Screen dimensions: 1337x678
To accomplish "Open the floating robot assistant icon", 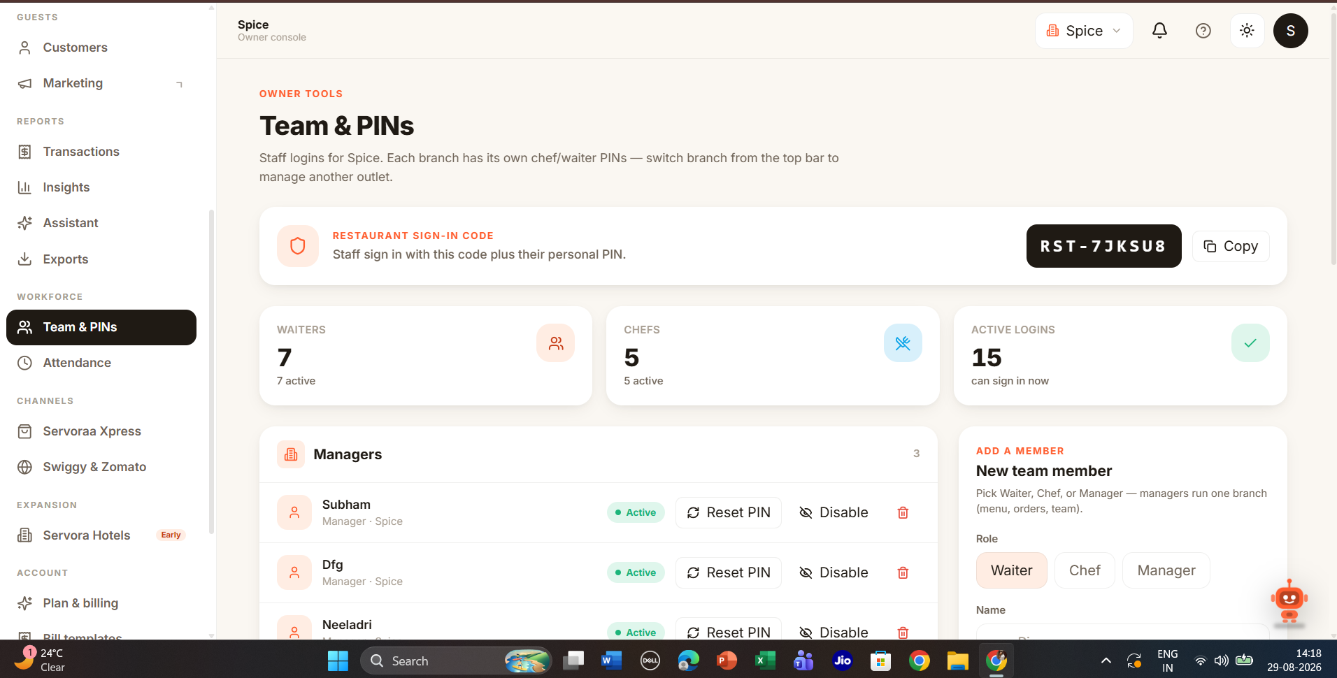I will point(1289,601).
